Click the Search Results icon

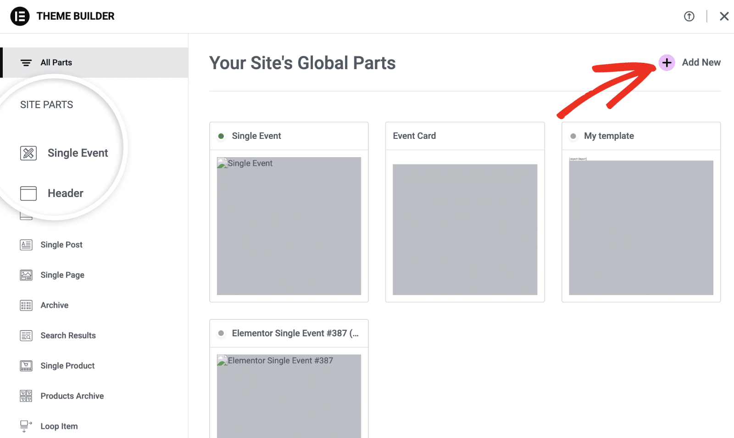click(x=26, y=335)
